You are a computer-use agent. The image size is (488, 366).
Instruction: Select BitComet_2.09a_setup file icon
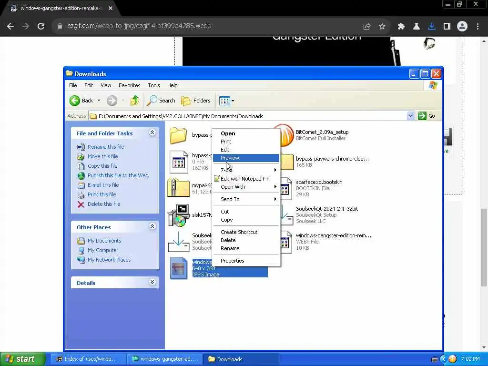pos(286,135)
